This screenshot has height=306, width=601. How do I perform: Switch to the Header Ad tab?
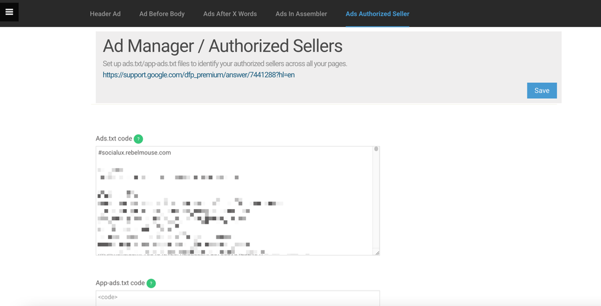(105, 13)
